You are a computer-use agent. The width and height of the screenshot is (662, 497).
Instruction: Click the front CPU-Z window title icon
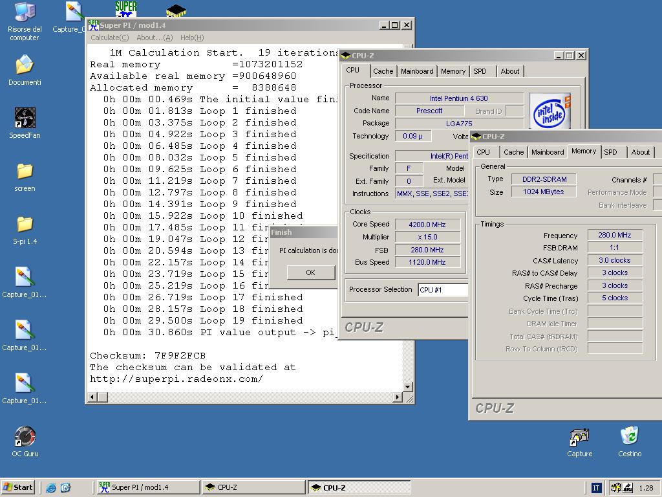[476, 137]
